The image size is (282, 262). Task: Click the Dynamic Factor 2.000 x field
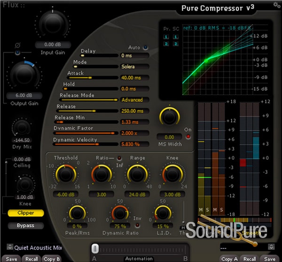(x=134, y=133)
